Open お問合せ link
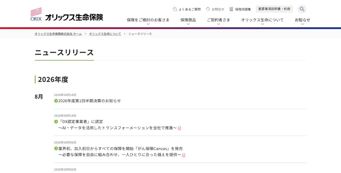The image size is (341, 173). 218,9
